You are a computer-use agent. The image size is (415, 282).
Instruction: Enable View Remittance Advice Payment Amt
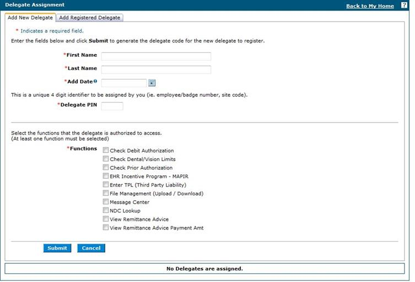coord(106,227)
